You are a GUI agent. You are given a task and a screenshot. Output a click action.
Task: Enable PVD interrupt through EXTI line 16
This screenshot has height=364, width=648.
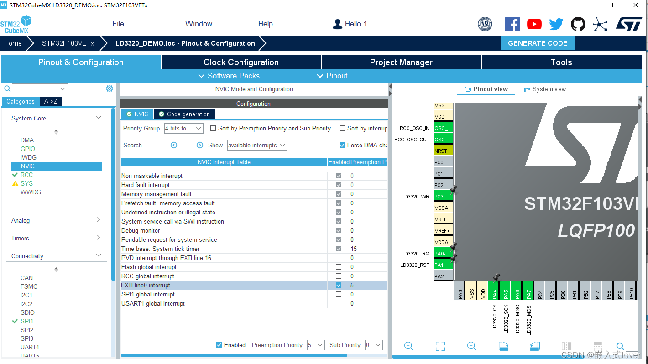(x=339, y=258)
